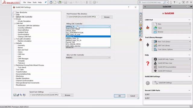The image size is (193, 108).
Task: Click the Home icon in SOLIDWORKS toolbar
Action: pyautogui.click(x=51, y=2)
